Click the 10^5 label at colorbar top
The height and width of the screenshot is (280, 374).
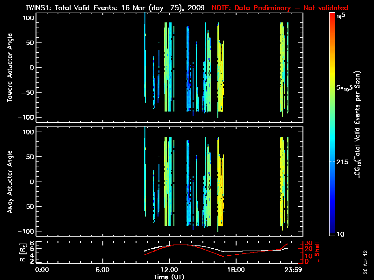pyautogui.click(x=342, y=15)
